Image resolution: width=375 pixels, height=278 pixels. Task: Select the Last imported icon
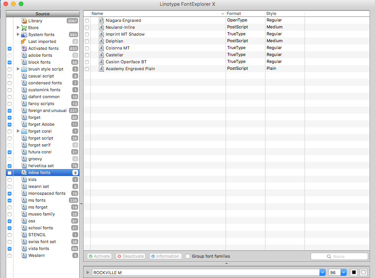click(x=24, y=41)
